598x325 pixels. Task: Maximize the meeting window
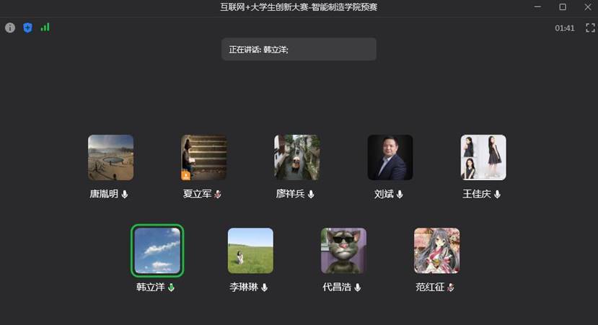click(563, 7)
